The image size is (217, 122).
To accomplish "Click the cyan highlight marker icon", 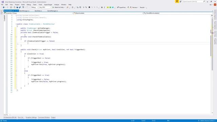I will click(x=113, y=7).
